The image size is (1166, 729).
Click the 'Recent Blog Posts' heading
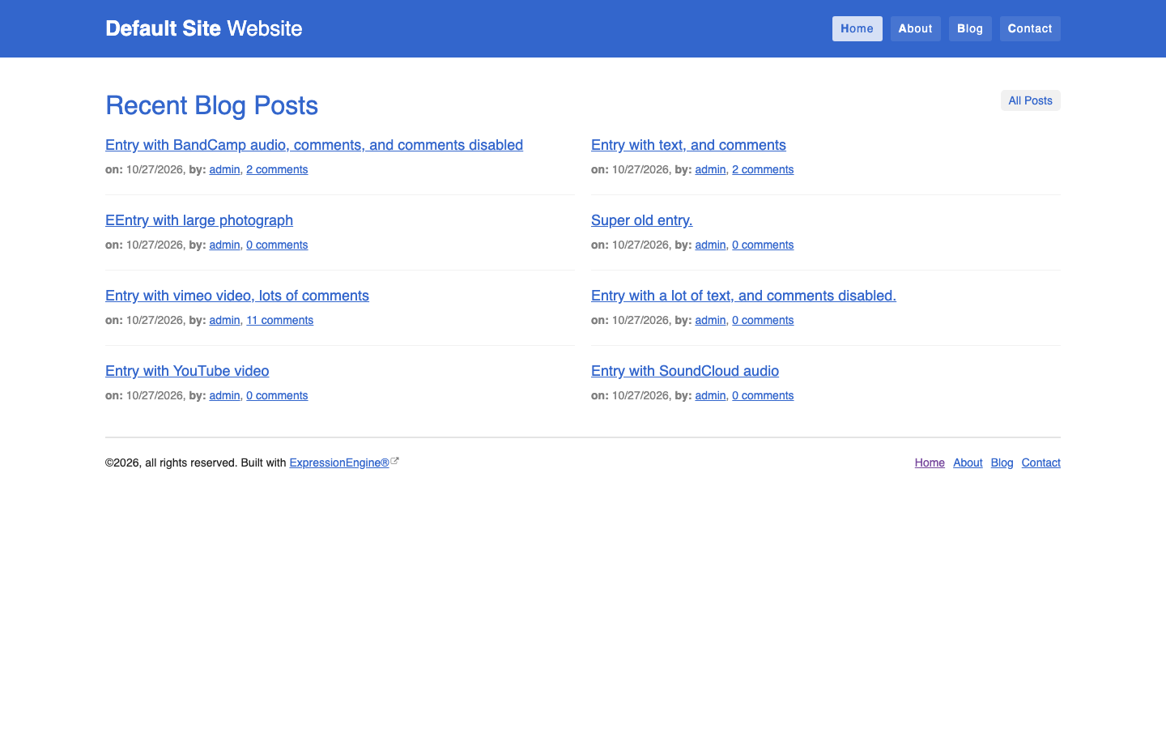point(211,105)
